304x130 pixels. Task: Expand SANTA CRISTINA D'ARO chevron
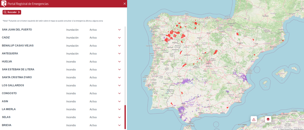click(x=120, y=78)
